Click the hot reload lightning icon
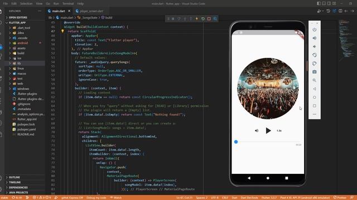The width and height of the screenshot is (357, 200). coord(197,19)
